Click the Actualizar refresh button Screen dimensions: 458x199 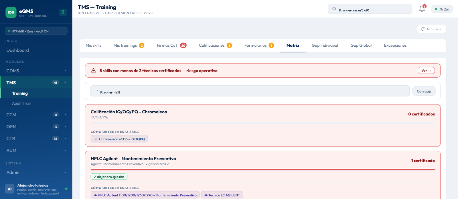(x=431, y=29)
